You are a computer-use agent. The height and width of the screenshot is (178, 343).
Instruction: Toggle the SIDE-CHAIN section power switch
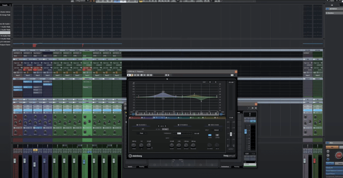click(x=209, y=125)
